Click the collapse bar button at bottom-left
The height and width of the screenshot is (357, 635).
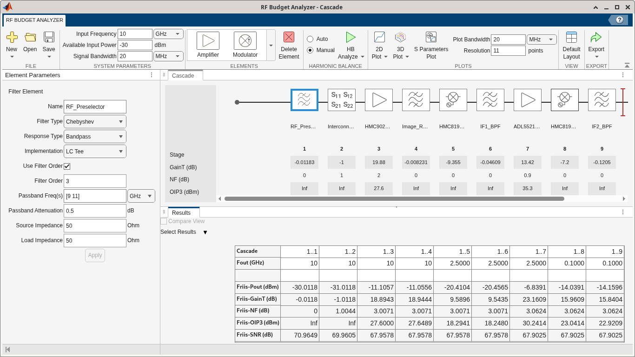[7, 350]
